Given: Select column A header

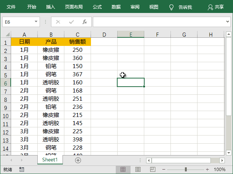Looking at the screenshot, I should coord(24,34).
